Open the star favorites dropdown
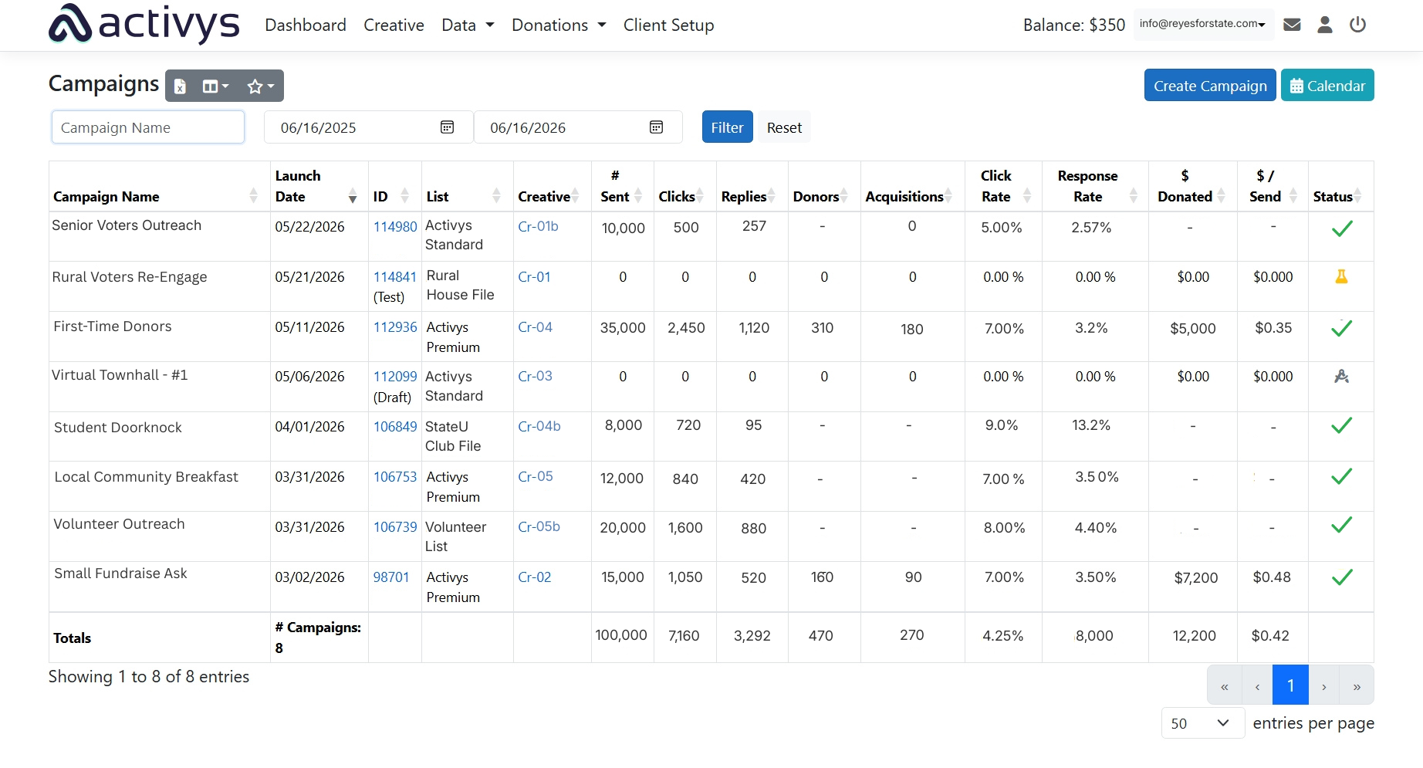The width and height of the screenshot is (1423, 768). click(261, 86)
